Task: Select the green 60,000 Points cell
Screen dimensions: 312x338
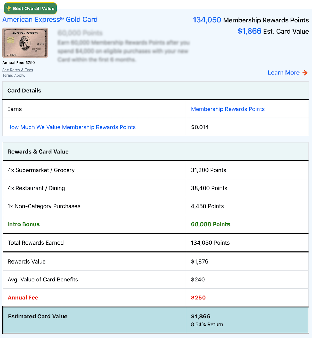Action: (x=211, y=224)
